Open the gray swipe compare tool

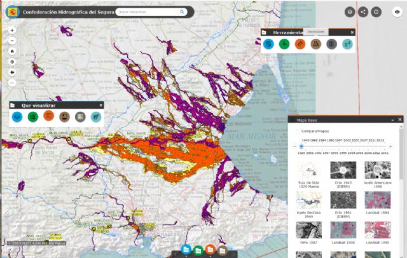[x=331, y=44]
